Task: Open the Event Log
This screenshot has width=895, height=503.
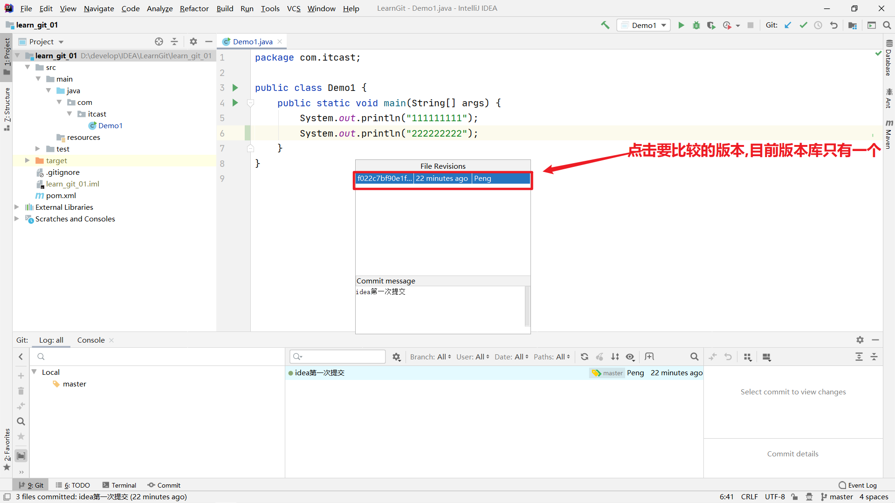Action: [857, 485]
